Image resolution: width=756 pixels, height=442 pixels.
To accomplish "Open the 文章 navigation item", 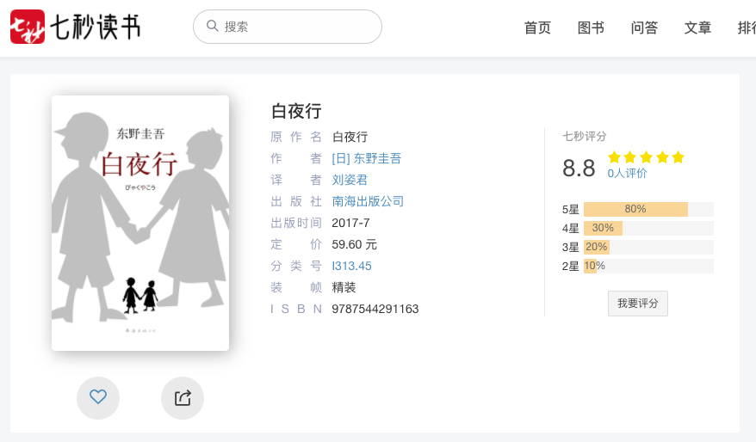I will click(697, 28).
